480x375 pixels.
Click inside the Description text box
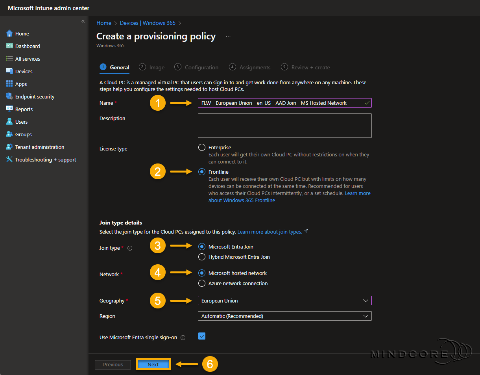[284, 126]
